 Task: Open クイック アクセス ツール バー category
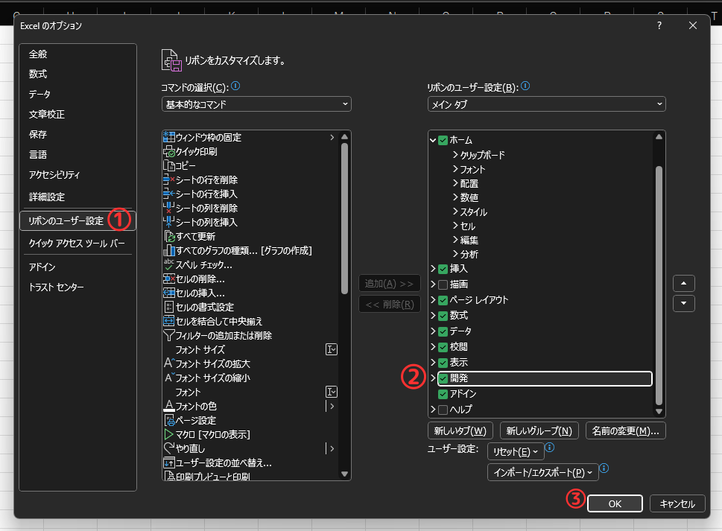coord(77,243)
